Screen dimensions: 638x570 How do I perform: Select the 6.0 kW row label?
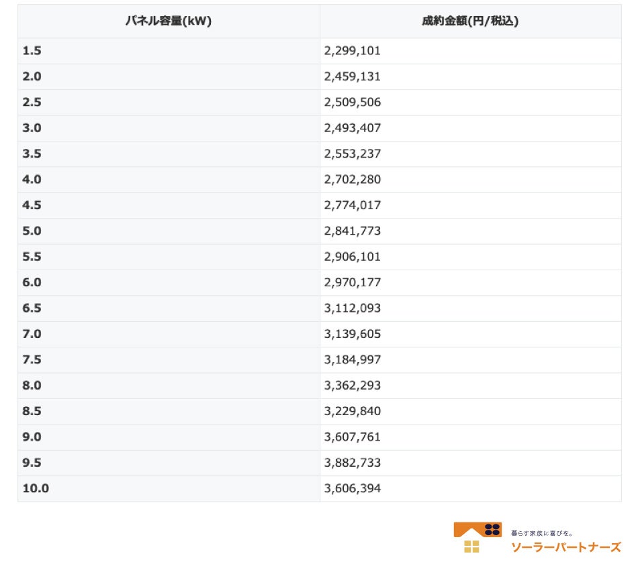(x=32, y=282)
